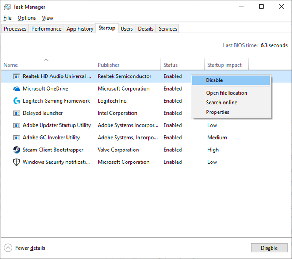Open the View menu
The height and width of the screenshot is (259, 292).
tap(47, 18)
